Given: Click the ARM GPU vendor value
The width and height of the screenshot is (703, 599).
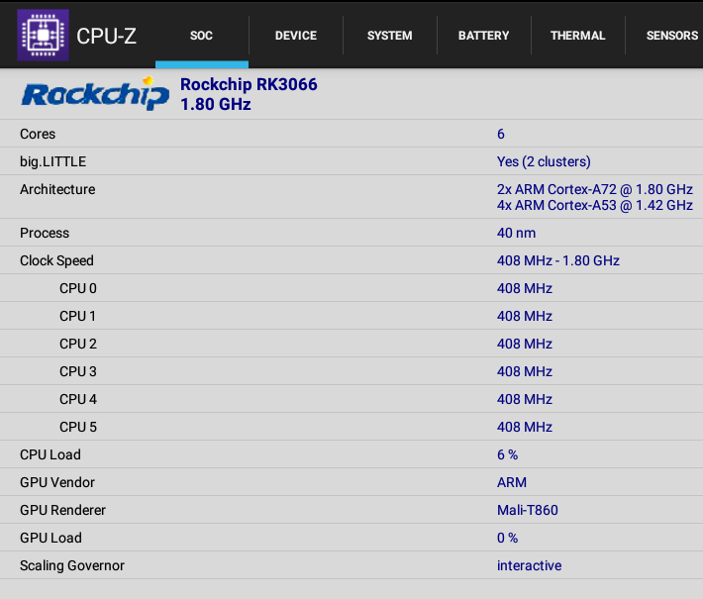Looking at the screenshot, I should point(512,482).
